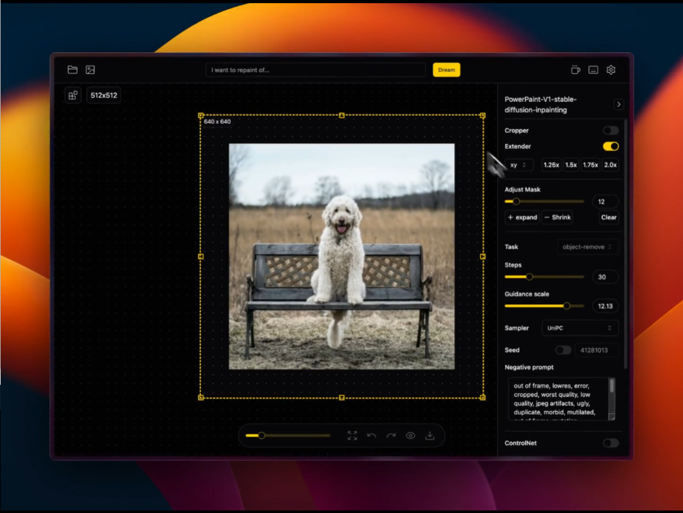Click the upload image icon

click(90, 70)
